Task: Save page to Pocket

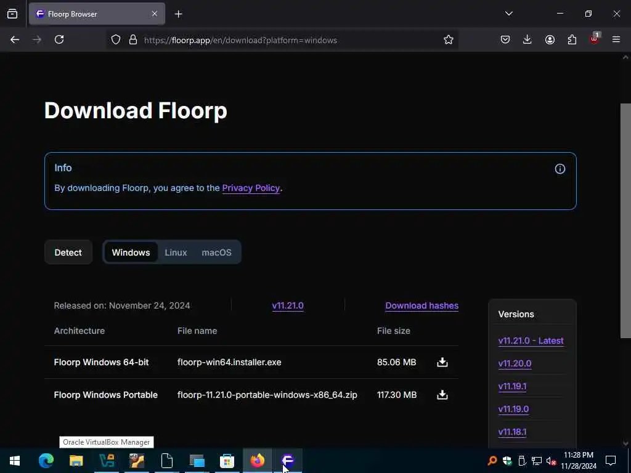Action: [505, 40]
